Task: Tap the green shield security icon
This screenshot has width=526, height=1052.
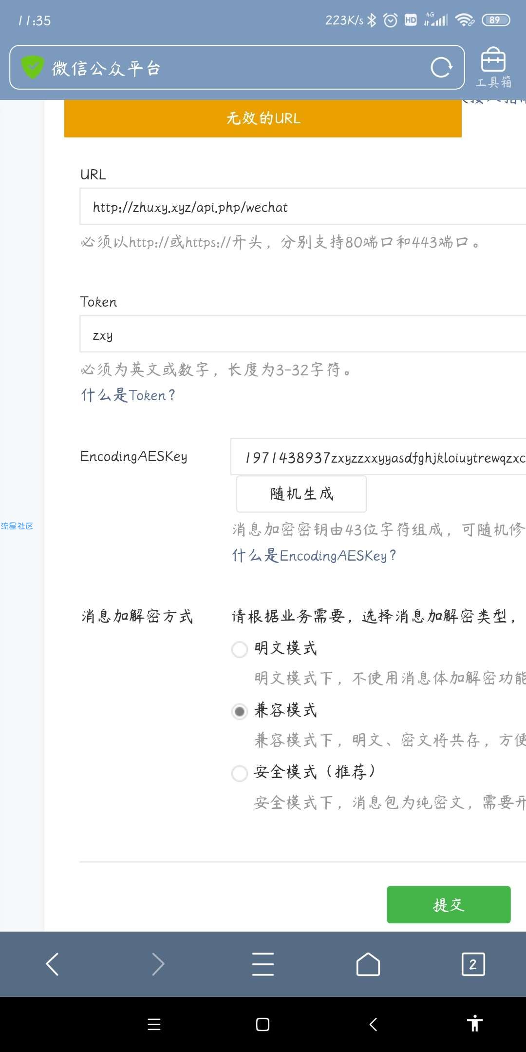Action: (33, 67)
